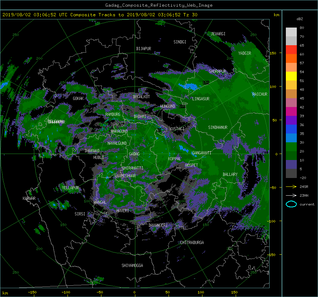Screen dimensions: 318x297
Task: Click the white 23MN arrow legend icon
Action: pyautogui.click(x=291, y=195)
